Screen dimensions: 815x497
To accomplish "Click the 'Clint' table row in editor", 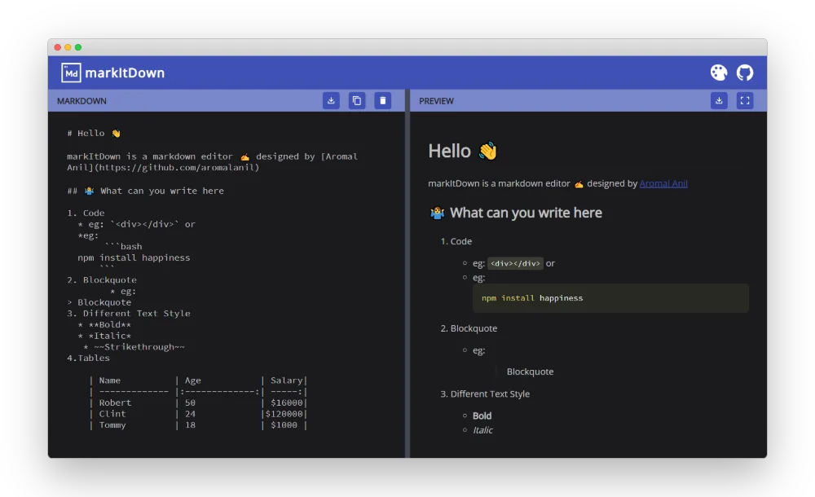I will (198, 415).
